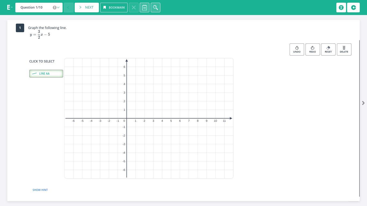Reset the graph

[x=328, y=50]
